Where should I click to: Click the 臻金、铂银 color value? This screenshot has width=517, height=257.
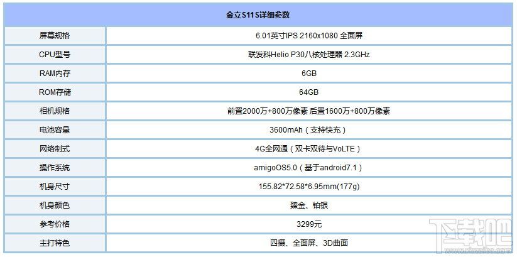tap(309, 205)
